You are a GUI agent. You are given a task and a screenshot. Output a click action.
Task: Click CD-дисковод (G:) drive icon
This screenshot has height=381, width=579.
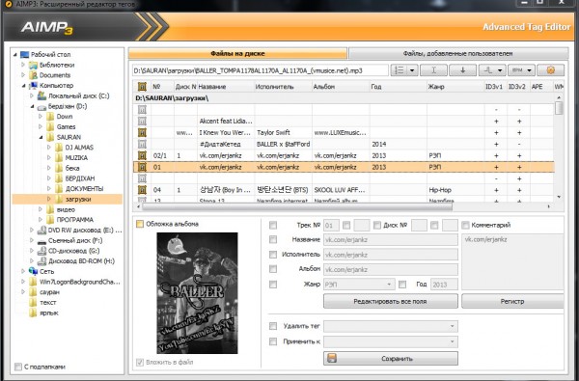[x=41, y=251]
